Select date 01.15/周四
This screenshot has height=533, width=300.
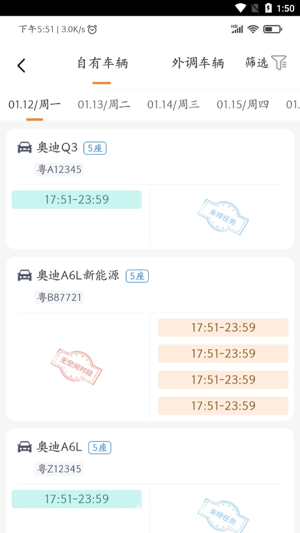pos(243,104)
